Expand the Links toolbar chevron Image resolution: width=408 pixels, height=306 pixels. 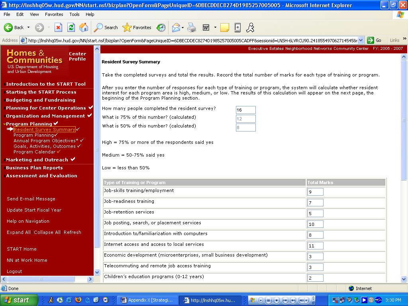(x=405, y=39)
